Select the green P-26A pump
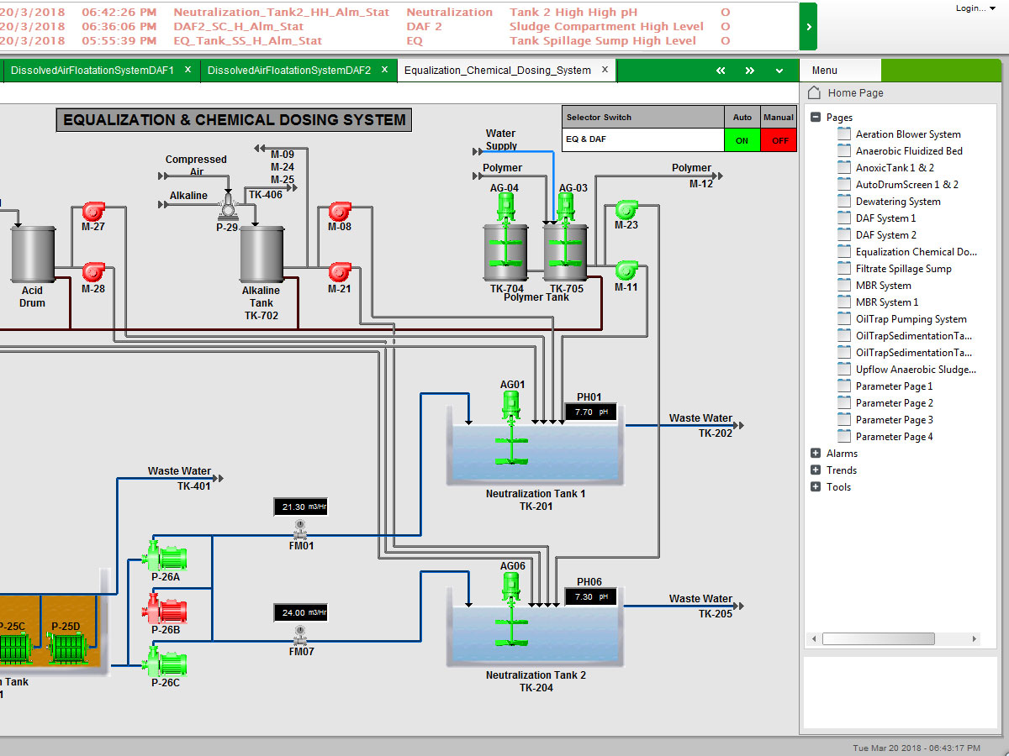 pyautogui.click(x=165, y=557)
